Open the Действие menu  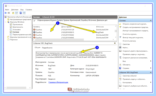tap(15, 10)
